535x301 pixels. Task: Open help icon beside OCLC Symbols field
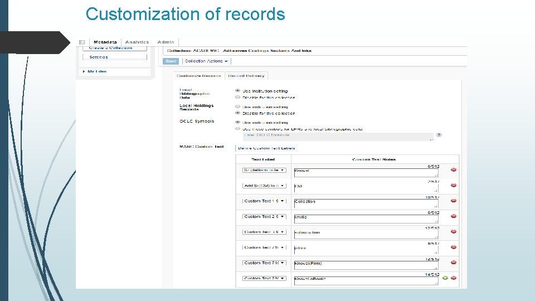tap(439, 135)
